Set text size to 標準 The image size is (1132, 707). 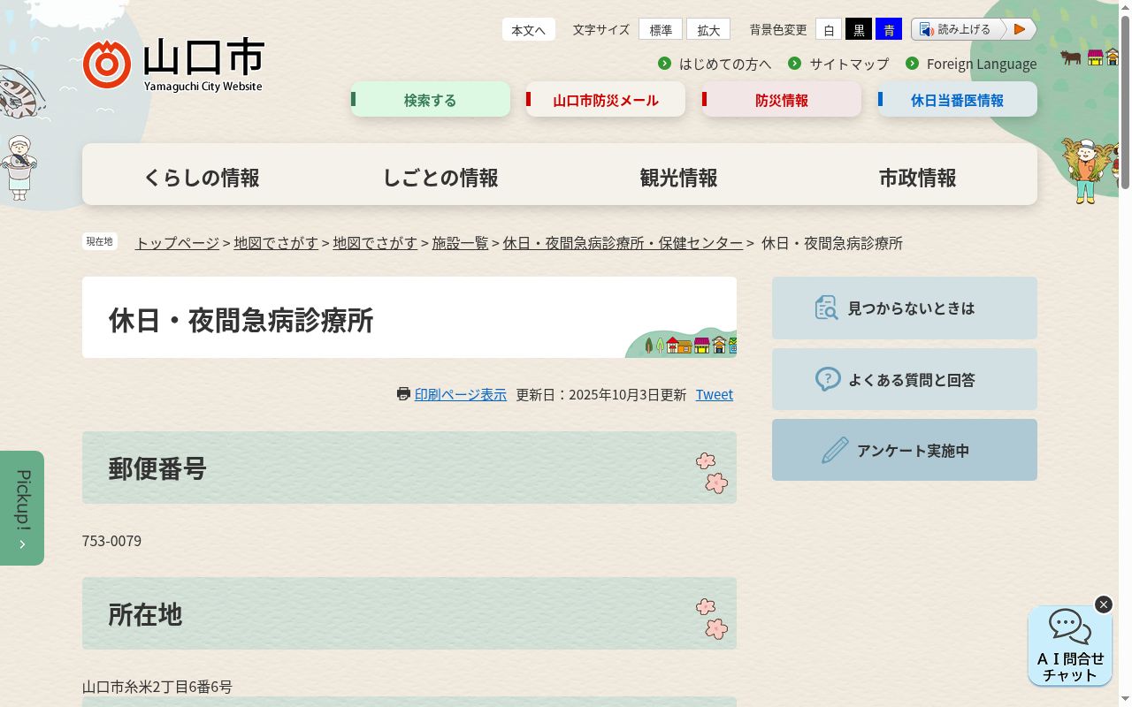[x=661, y=29]
